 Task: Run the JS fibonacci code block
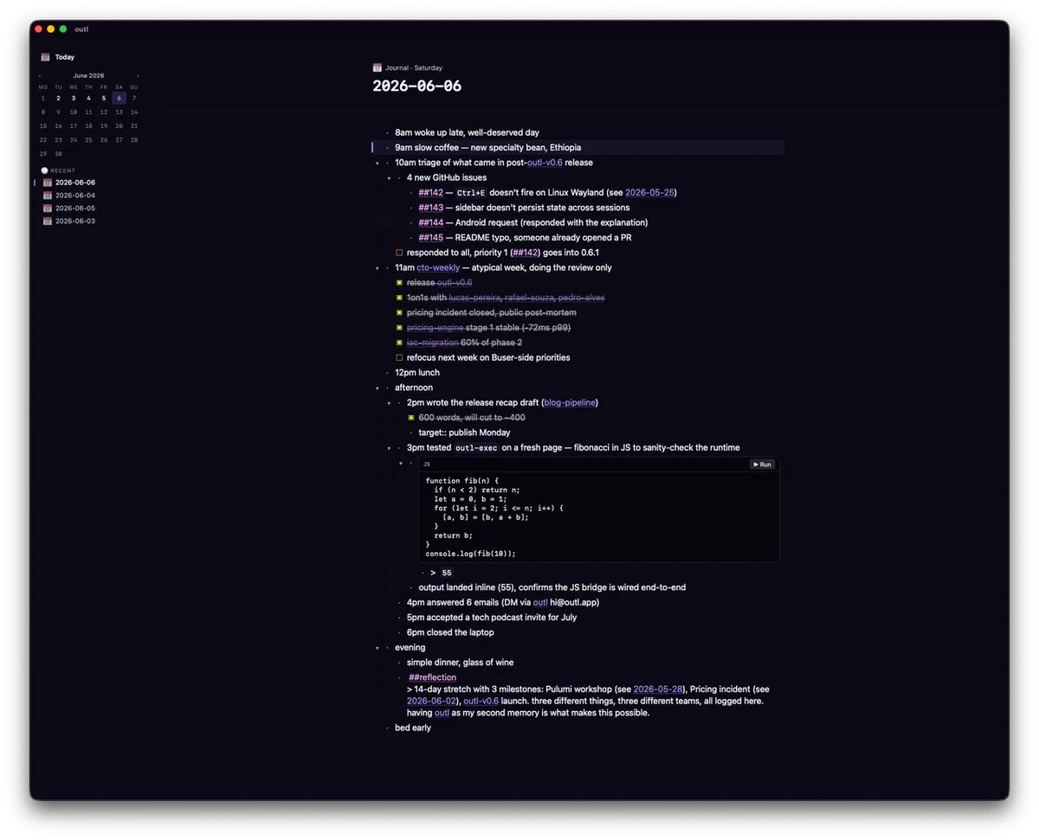pyautogui.click(x=762, y=465)
